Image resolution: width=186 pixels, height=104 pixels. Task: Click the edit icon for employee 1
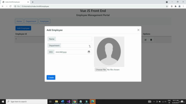[x=145, y=40]
